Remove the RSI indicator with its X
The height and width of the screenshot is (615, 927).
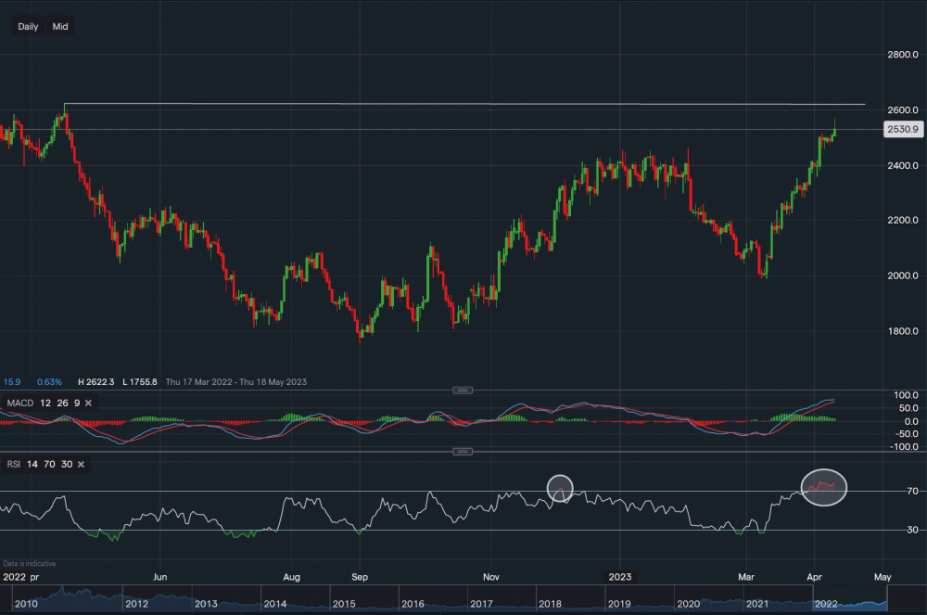tap(81, 464)
